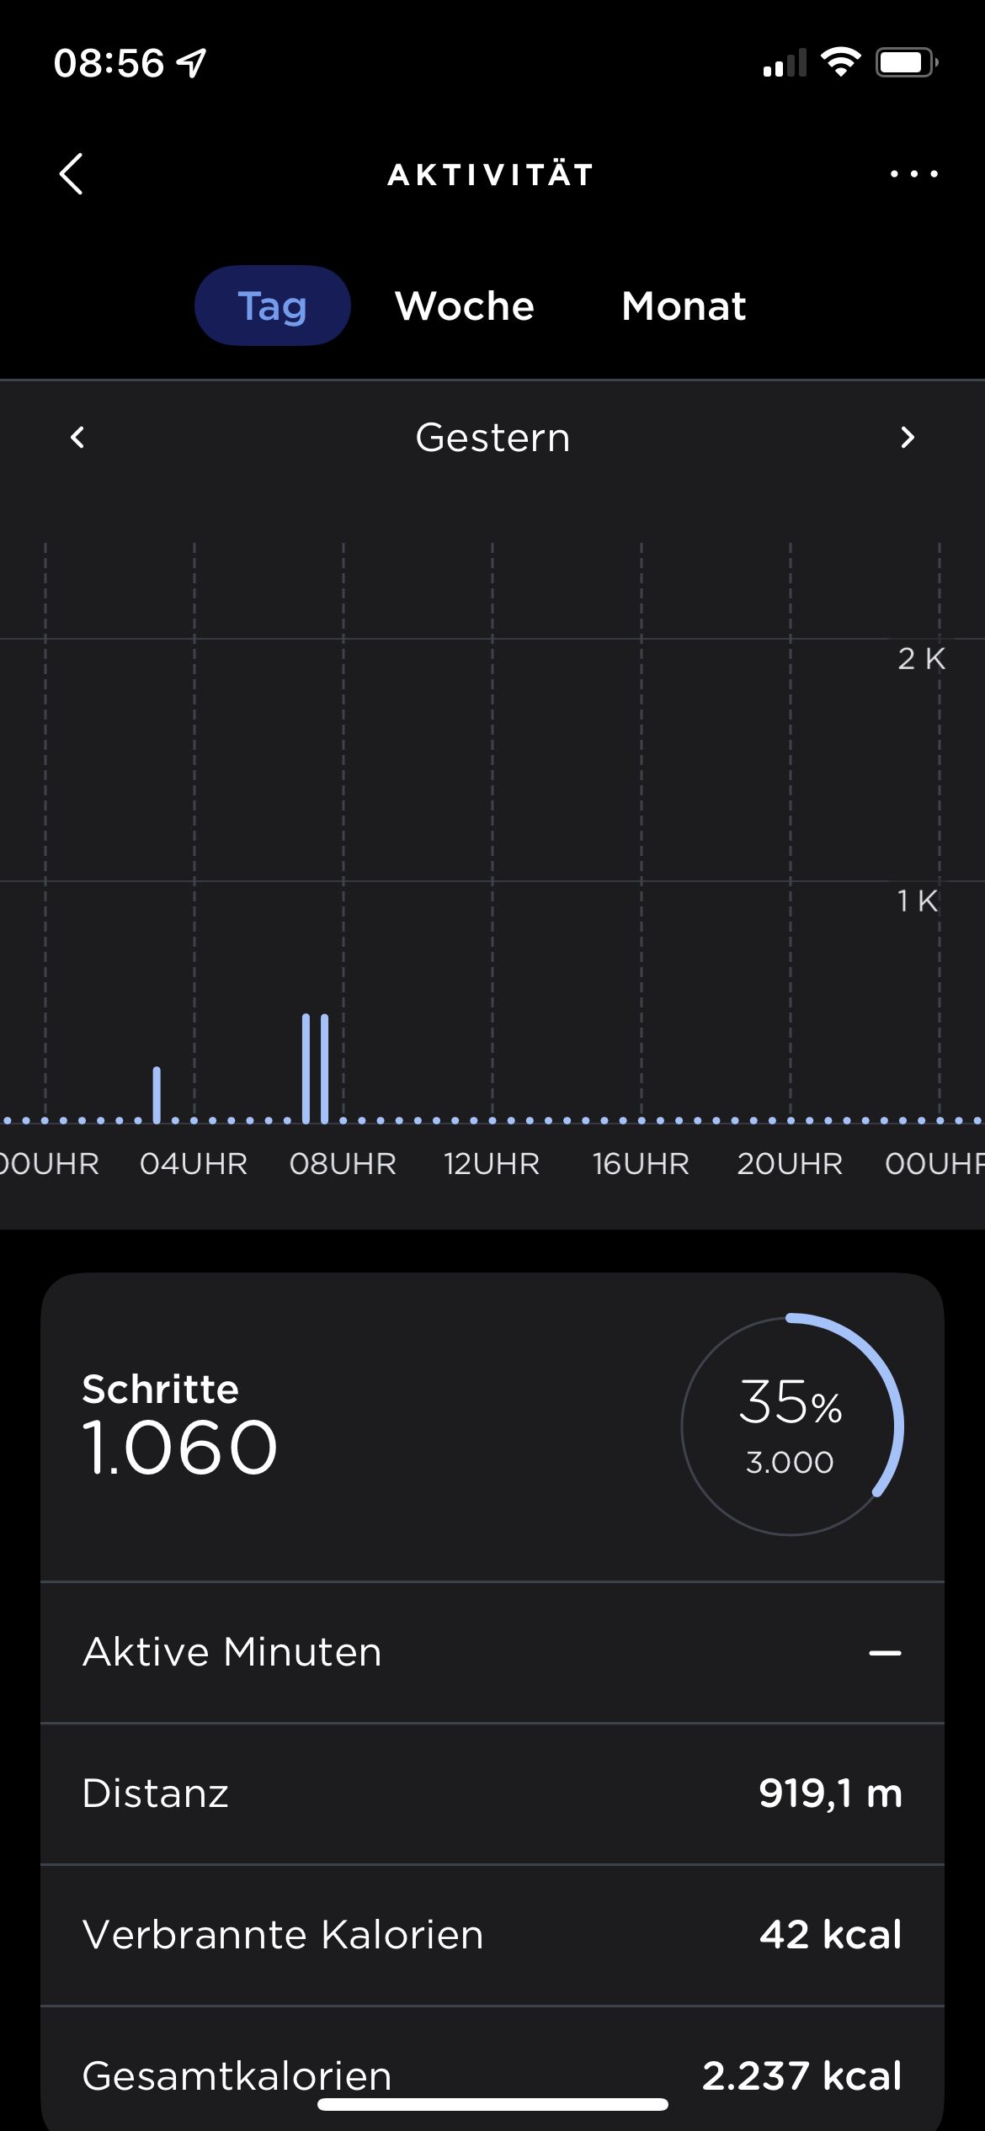
Task: Tap the 35% step goal progress ring
Action: click(791, 1426)
